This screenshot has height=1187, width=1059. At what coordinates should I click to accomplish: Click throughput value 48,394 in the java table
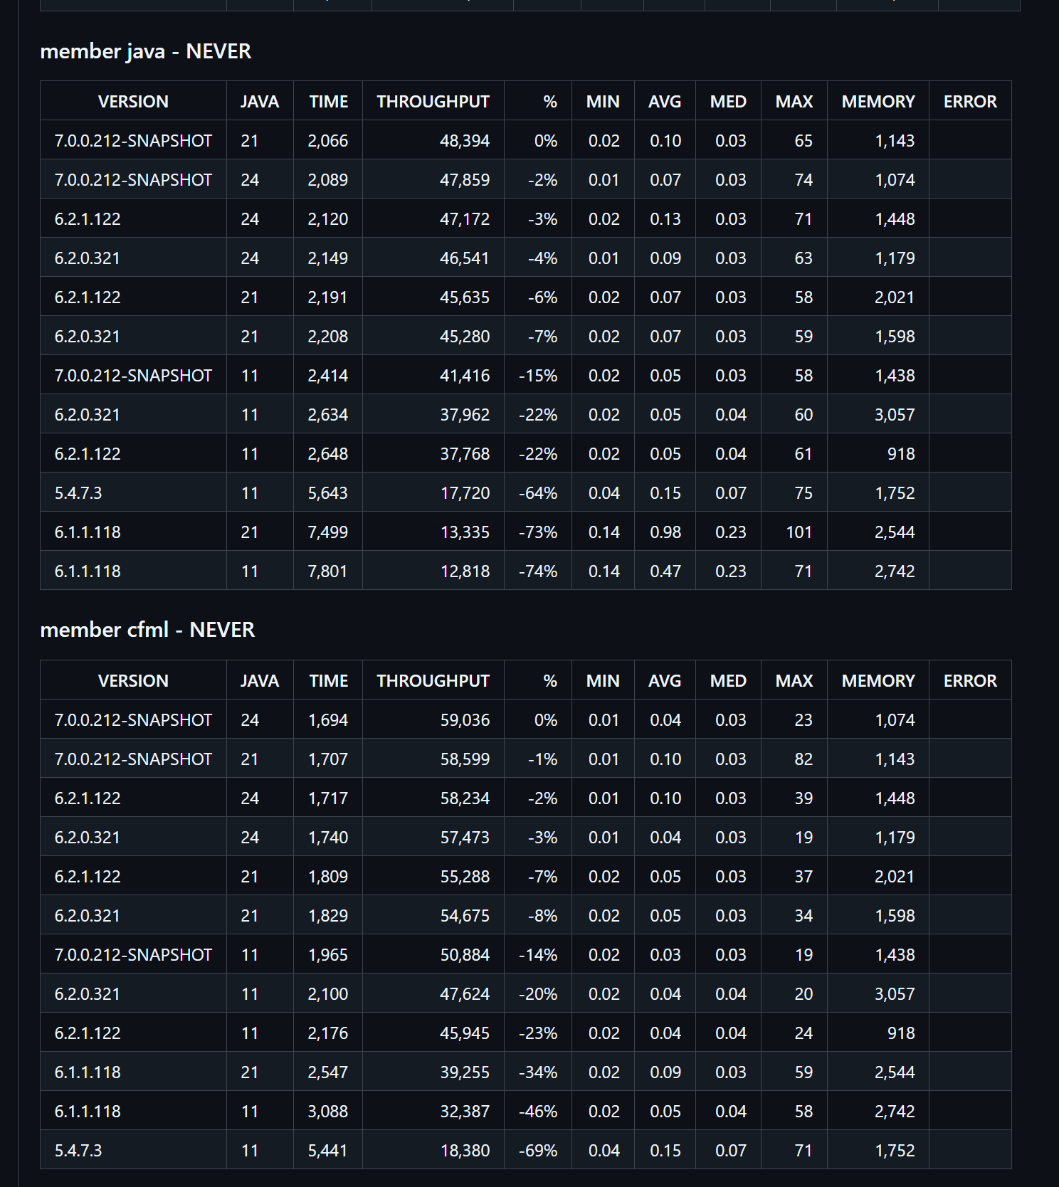click(x=465, y=141)
